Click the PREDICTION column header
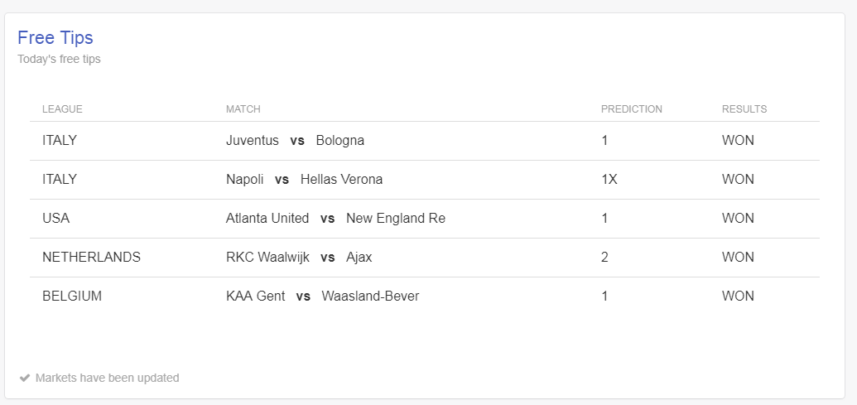This screenshot has height=405, width=857. [x=631, y=109]
